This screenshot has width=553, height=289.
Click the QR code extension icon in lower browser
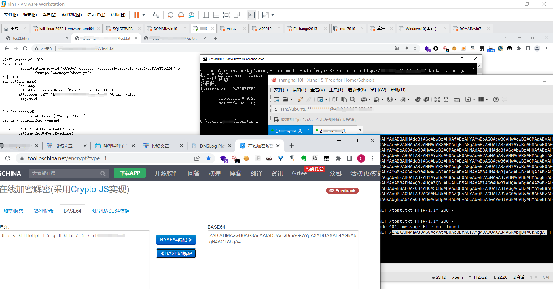[x=315, y=158]
